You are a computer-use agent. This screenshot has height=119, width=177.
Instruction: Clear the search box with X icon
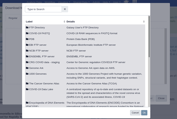pyautogui.click(x=65, y=9)
